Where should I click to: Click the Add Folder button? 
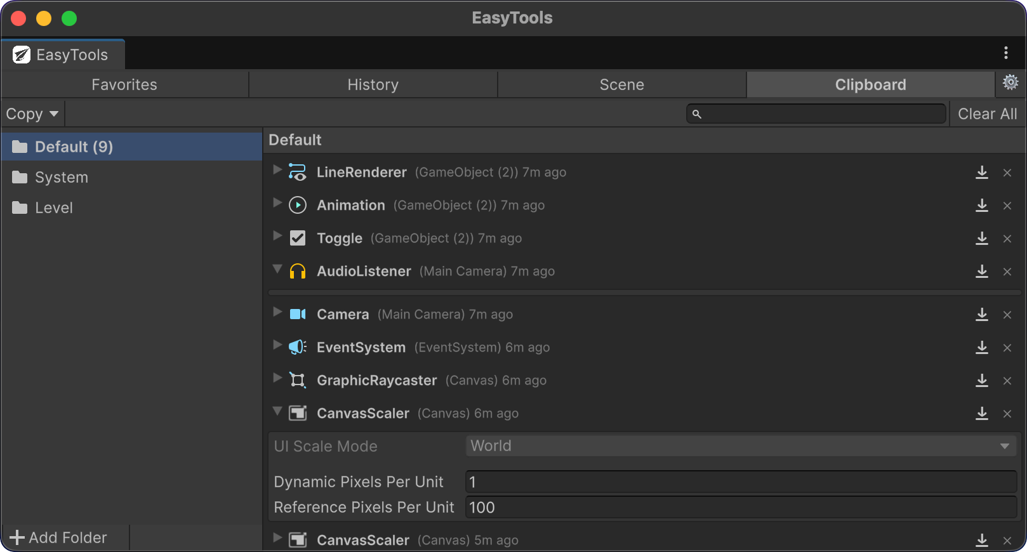[x=59, y=537]
